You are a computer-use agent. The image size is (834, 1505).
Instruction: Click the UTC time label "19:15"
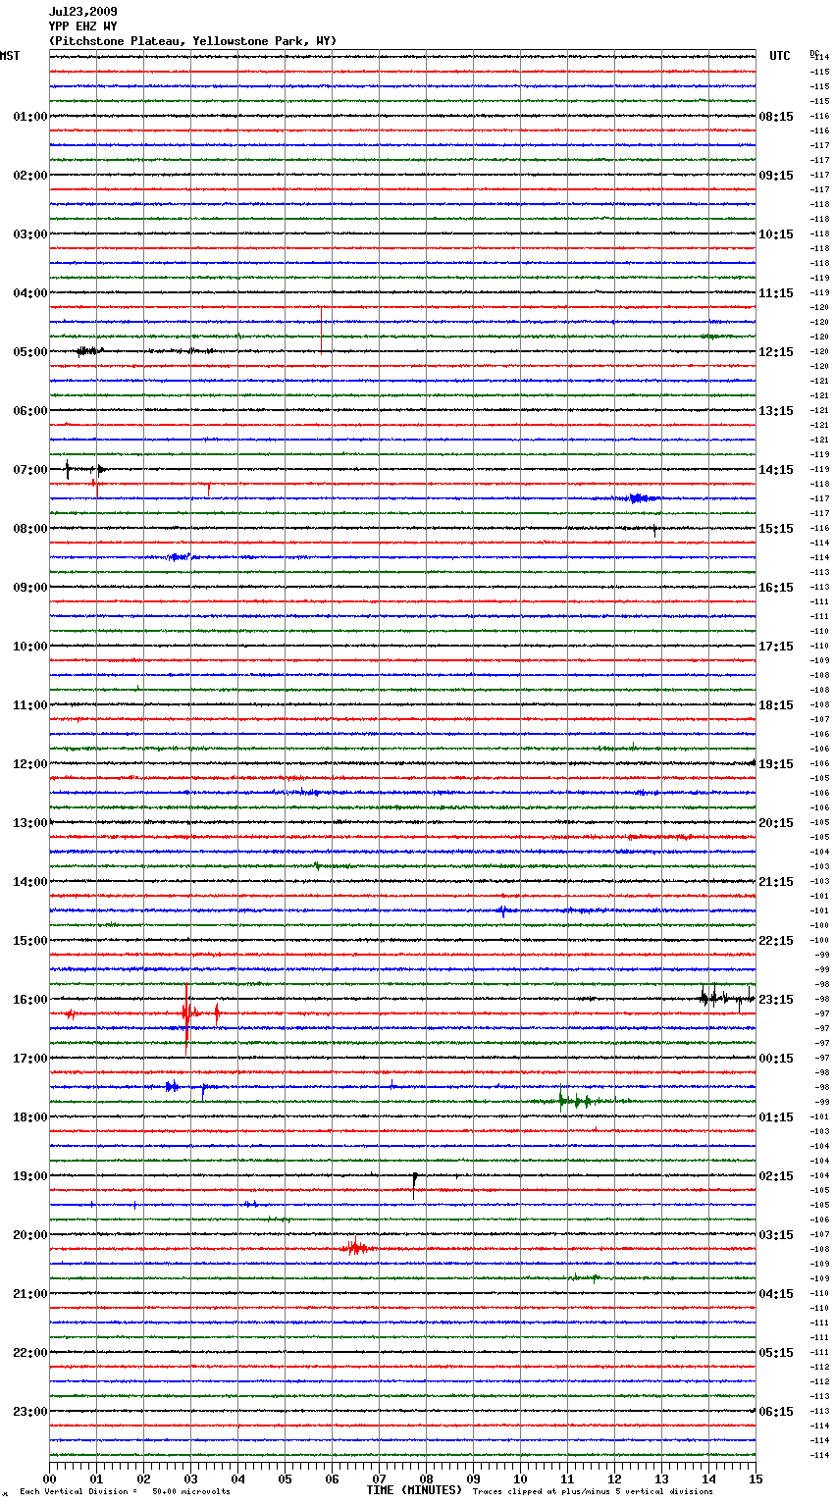pos(776,764)
